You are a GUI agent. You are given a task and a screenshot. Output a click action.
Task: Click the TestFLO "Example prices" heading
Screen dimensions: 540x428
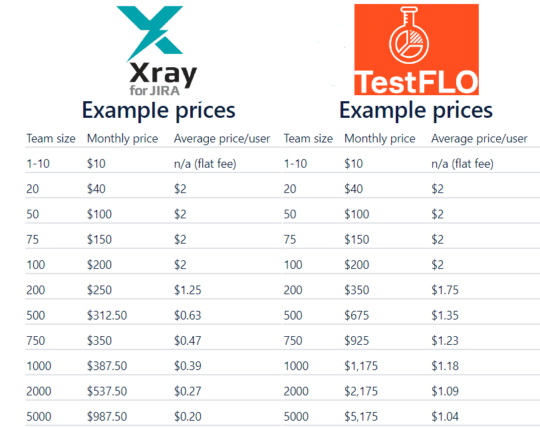416,110
